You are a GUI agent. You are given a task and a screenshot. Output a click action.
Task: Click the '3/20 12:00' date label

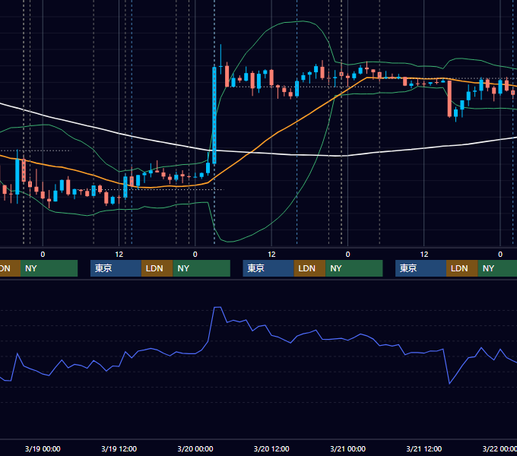pyautogui.click(x=271, y=448)
